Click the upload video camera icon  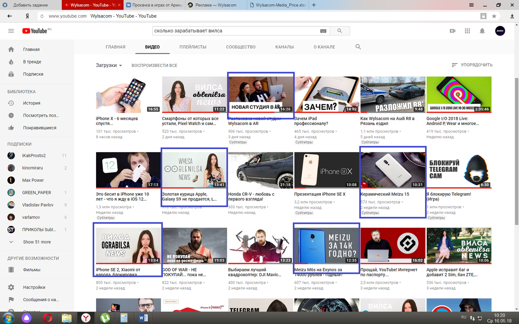pyautogui.click(x=453, y=31)
